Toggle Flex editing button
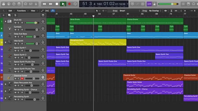Screen dimensions: 198x111 tap(47, 11)
